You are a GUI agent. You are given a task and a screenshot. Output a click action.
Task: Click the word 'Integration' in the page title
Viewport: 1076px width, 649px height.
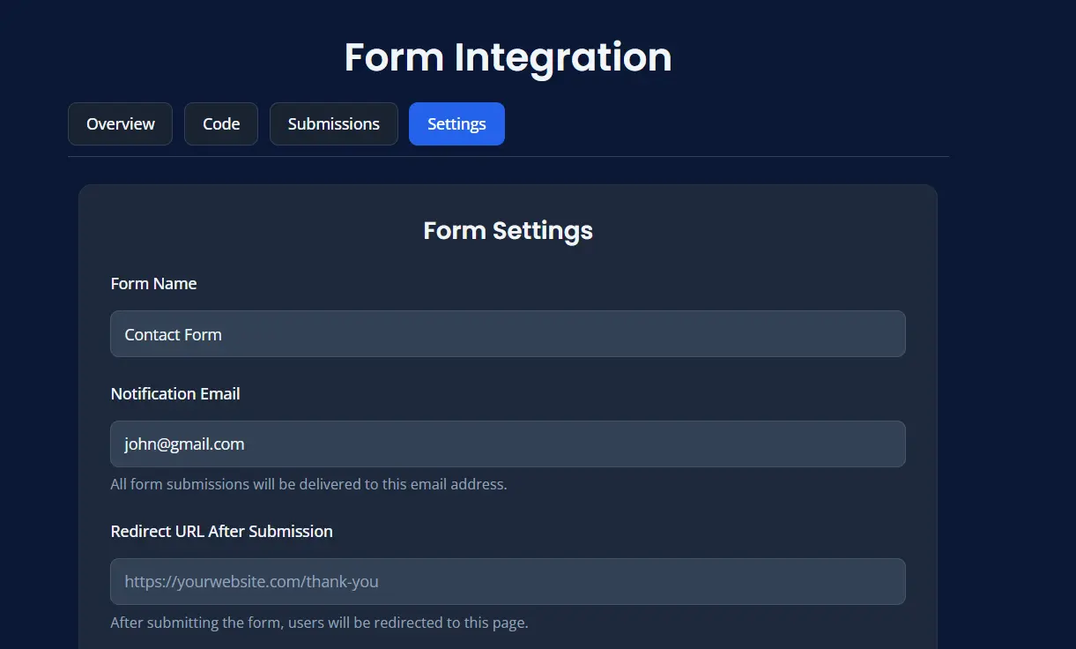coord(562,57)
